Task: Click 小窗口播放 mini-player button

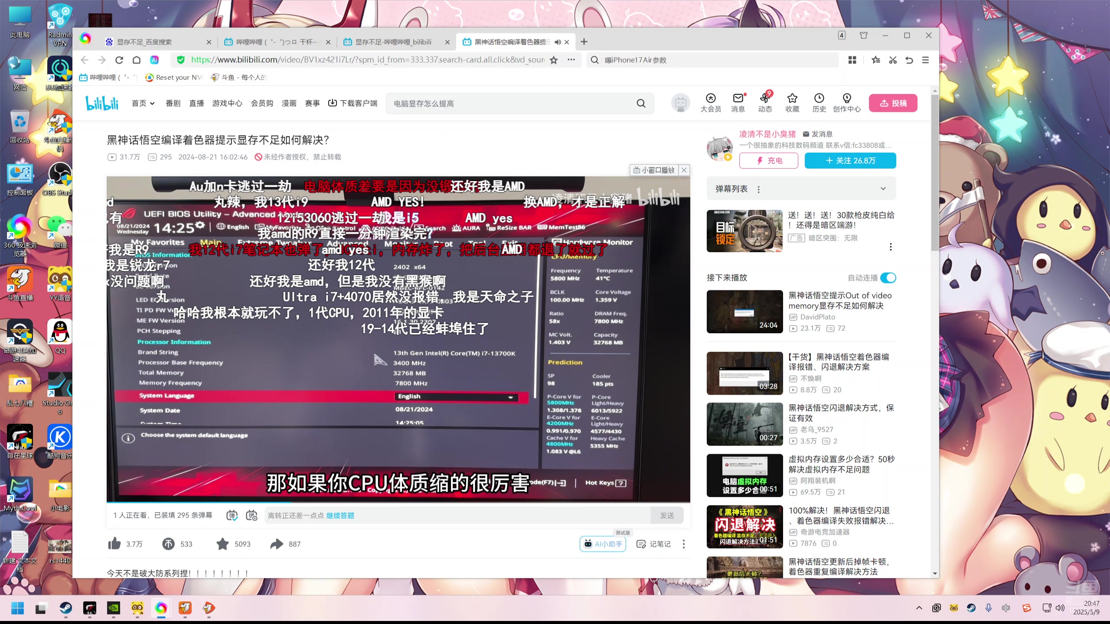Action: tap(654, 170)
